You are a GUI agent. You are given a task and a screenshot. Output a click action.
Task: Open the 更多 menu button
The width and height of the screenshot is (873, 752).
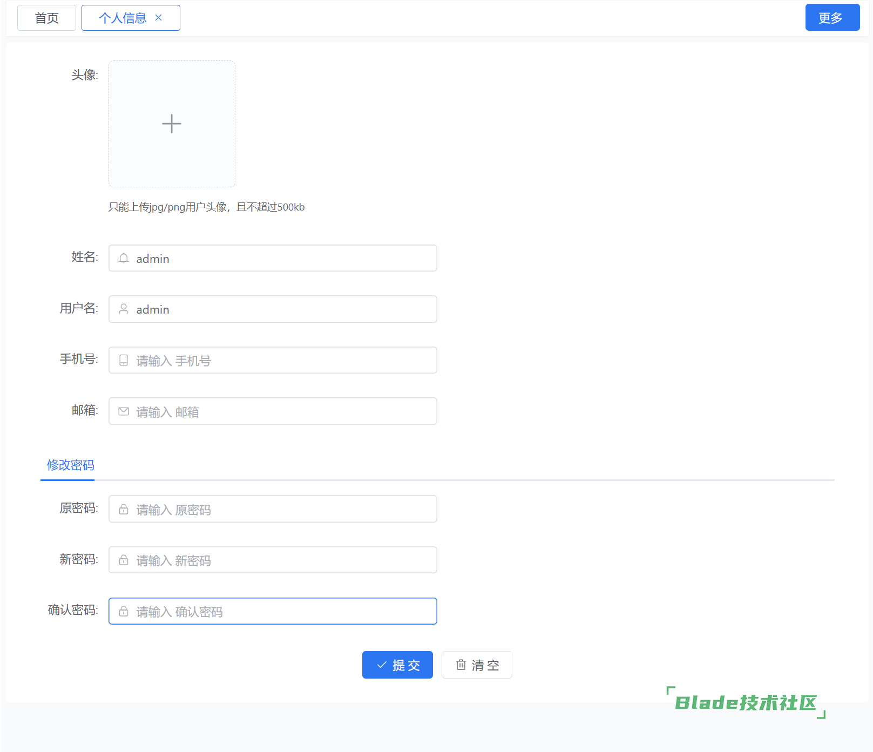pos(832,18)
